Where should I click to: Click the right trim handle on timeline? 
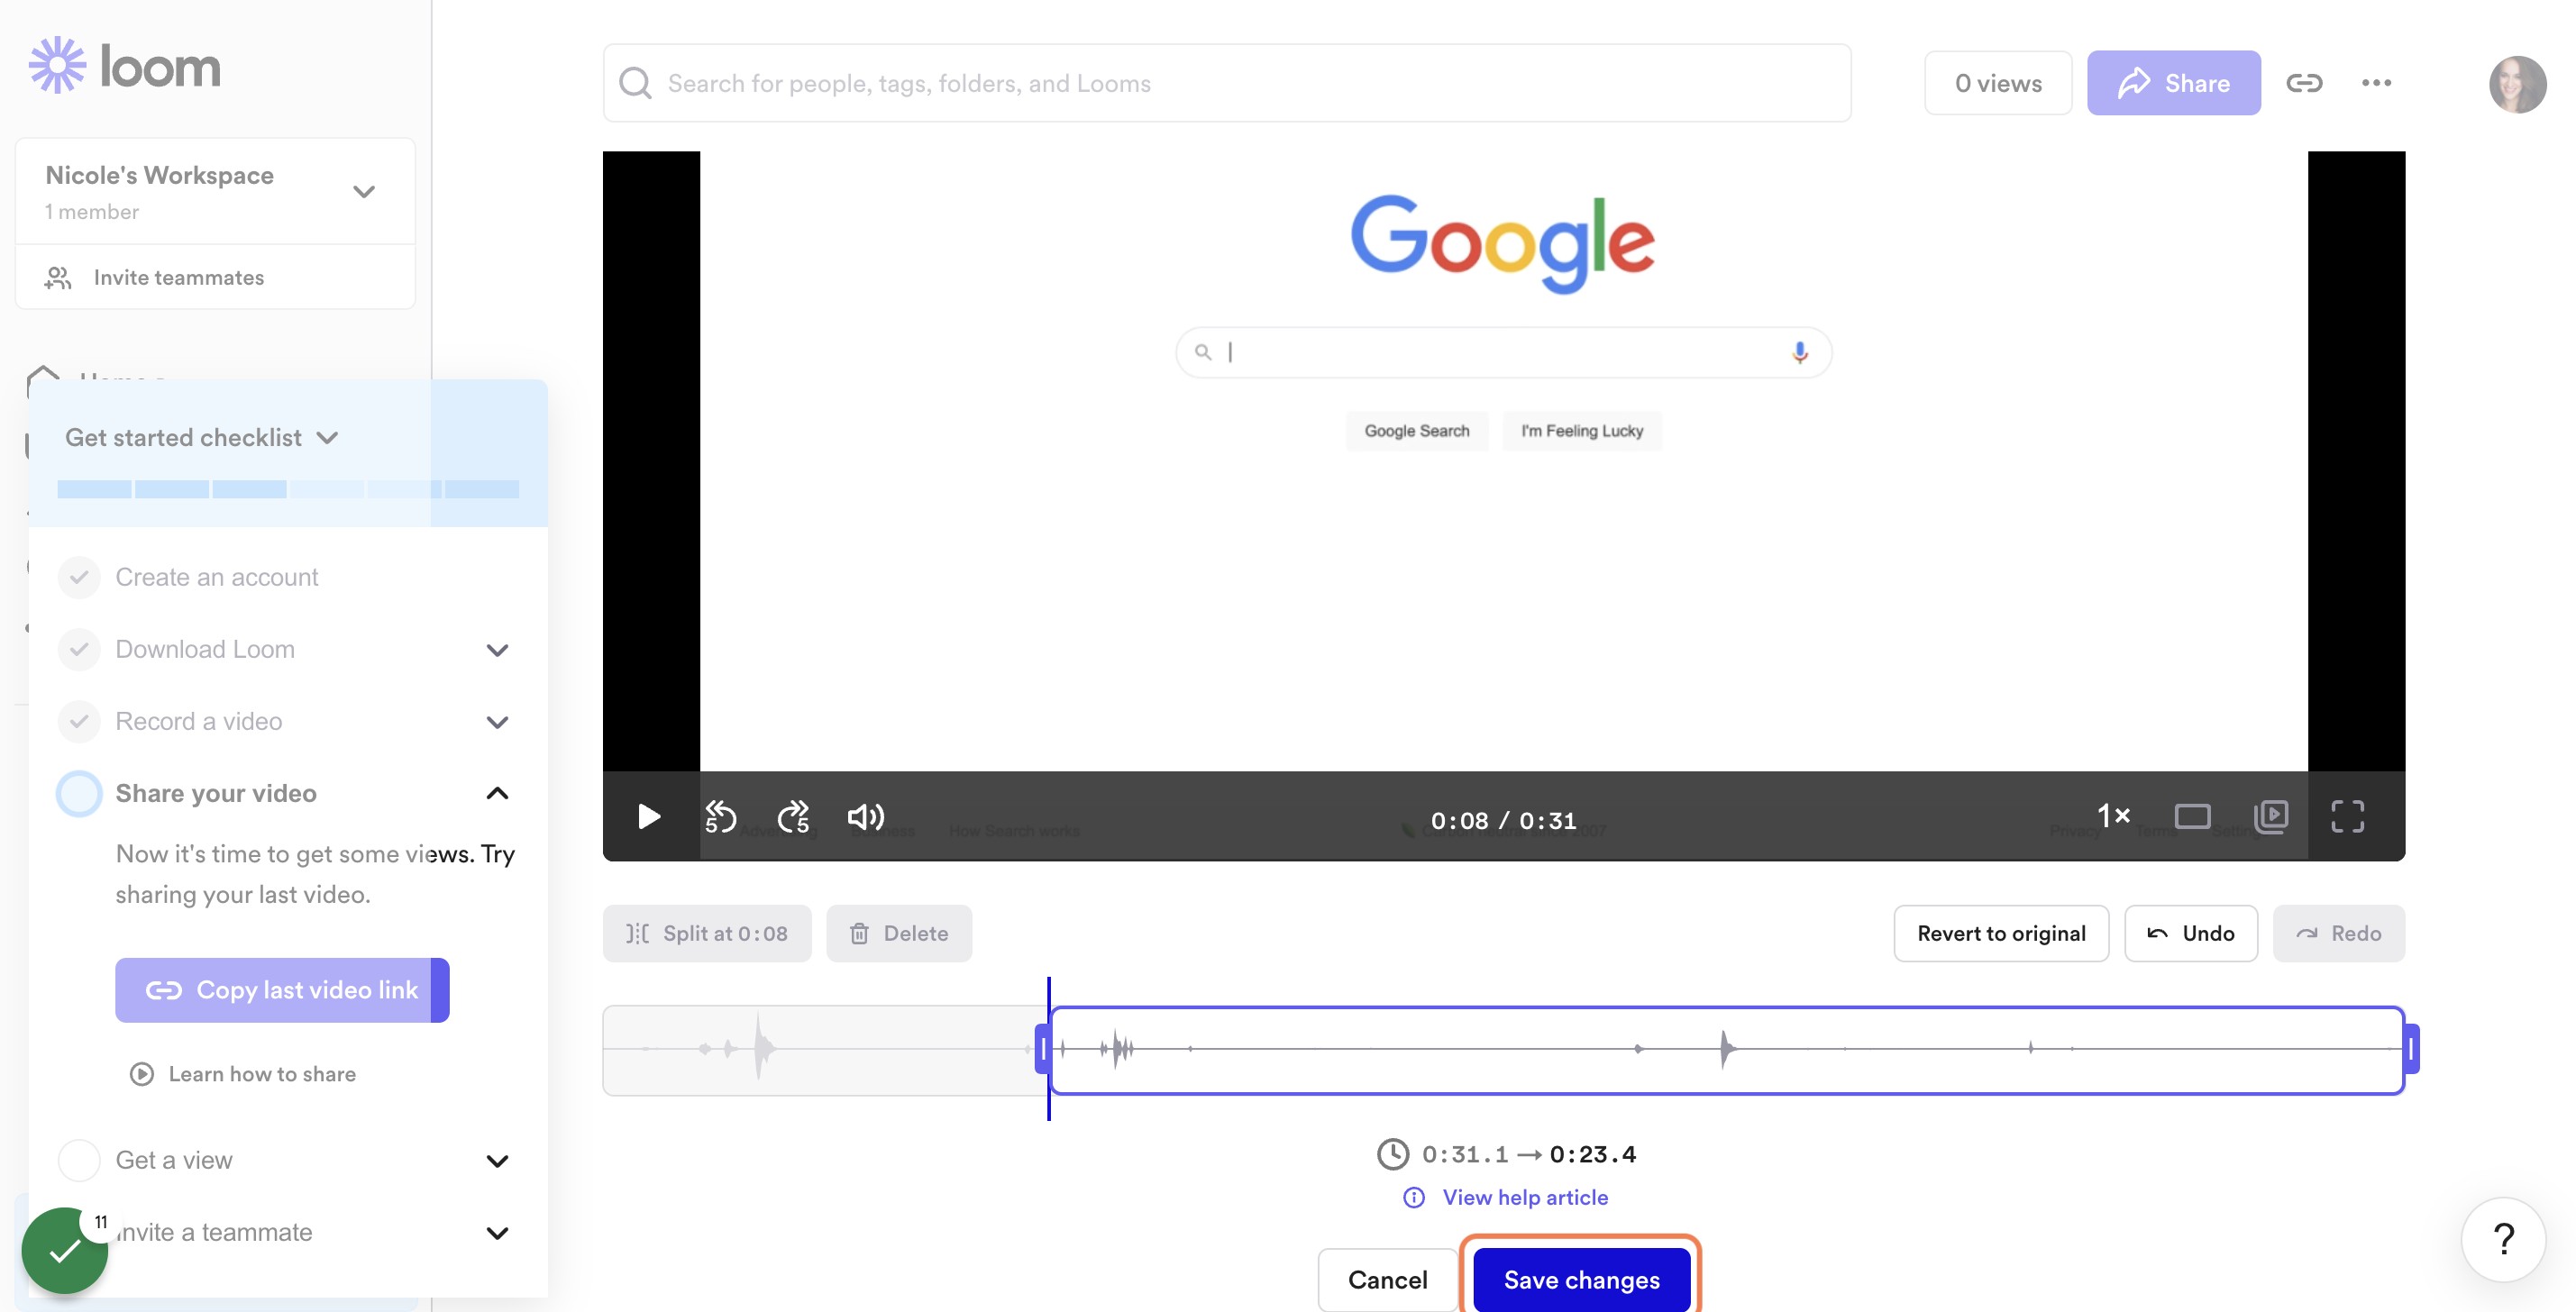coord(2411,1049)
